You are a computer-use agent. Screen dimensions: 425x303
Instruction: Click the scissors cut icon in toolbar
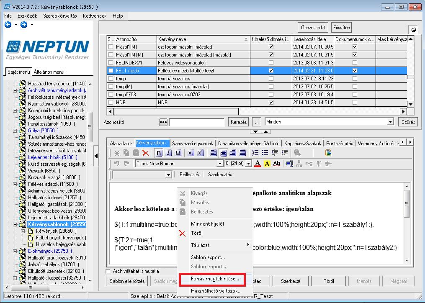tap(117, 153)
